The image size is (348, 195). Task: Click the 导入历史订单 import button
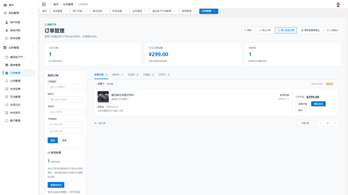tap(286, 30)
